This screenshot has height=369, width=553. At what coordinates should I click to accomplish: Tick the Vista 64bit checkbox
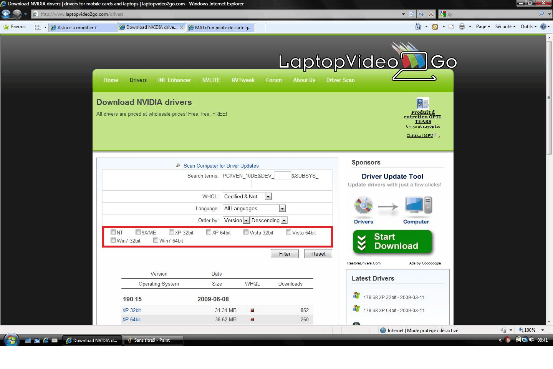[x=289, y=232]
